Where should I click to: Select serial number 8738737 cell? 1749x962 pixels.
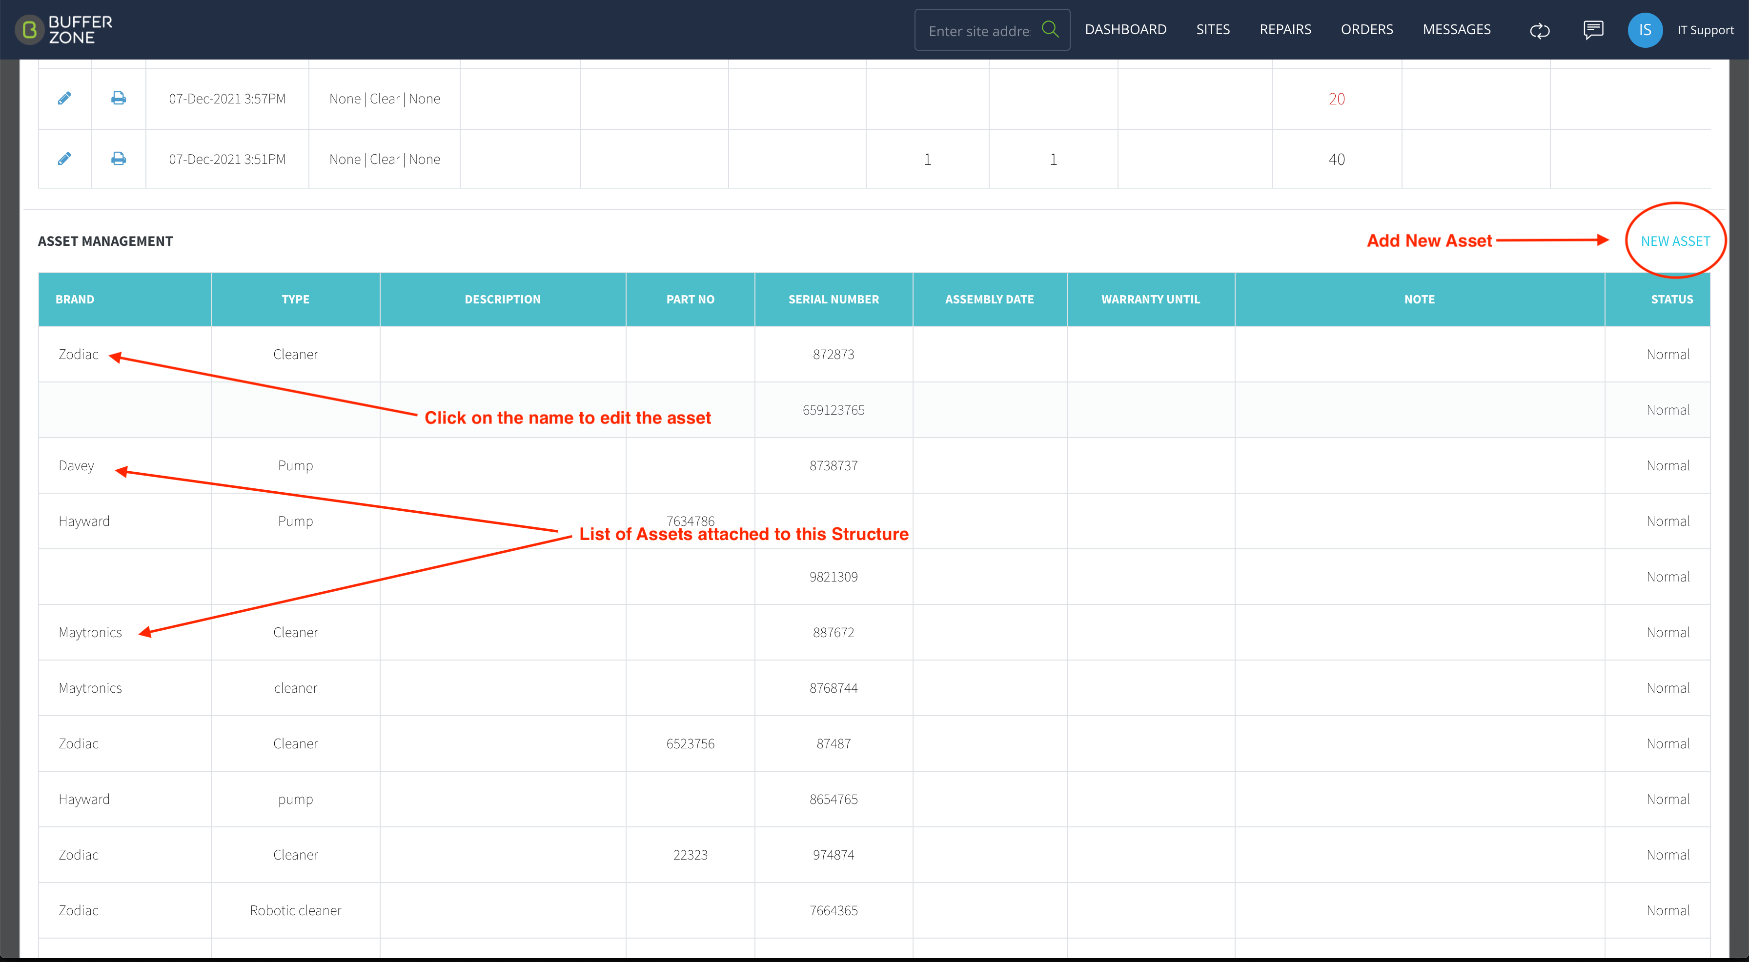833,466
